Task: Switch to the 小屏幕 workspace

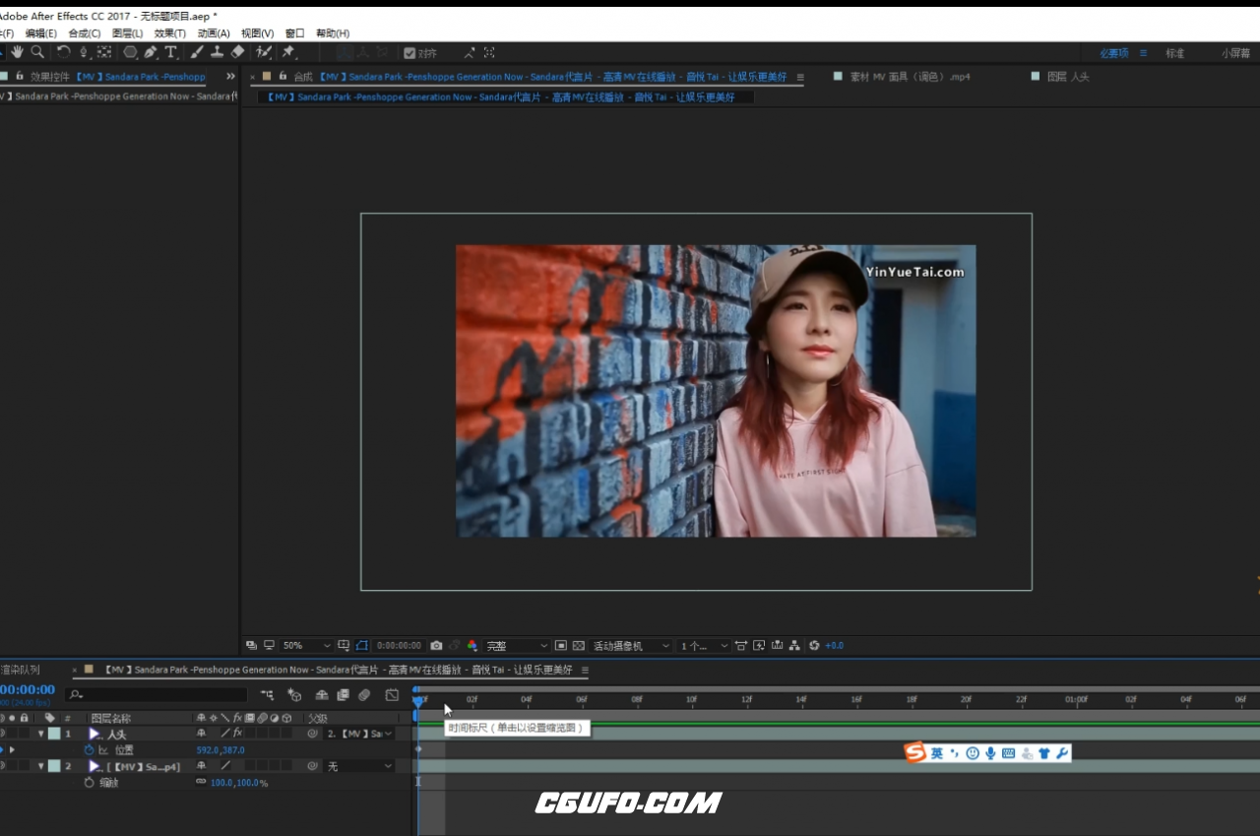Action: coord(1236,53)
